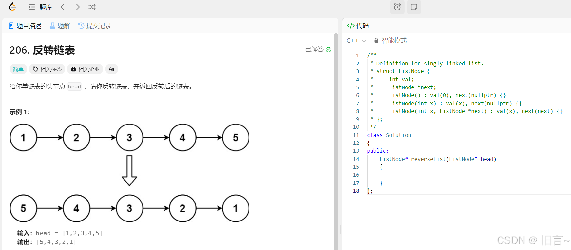The height and width of the screenshot is (250, 571).
Task: Click code line int val;
Action: 401,79
